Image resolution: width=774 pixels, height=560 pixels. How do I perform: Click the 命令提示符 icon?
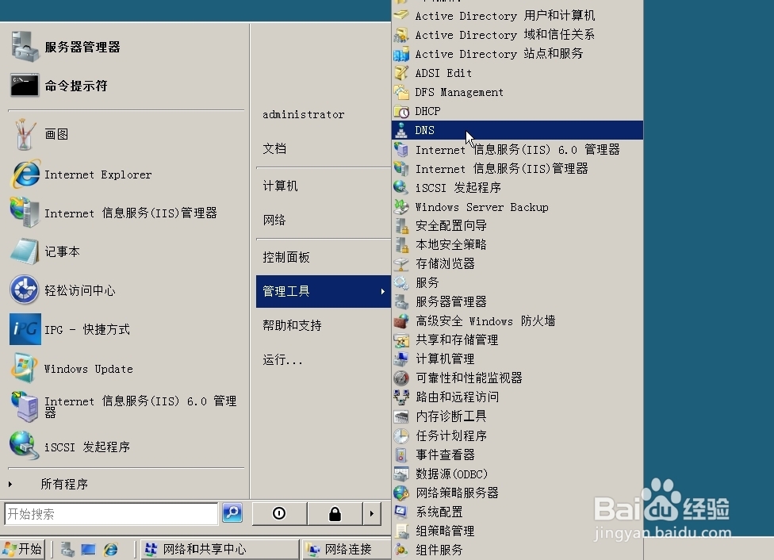point(25,86)
